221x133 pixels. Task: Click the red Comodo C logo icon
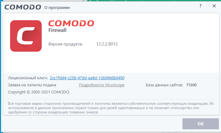pos(26,36)
